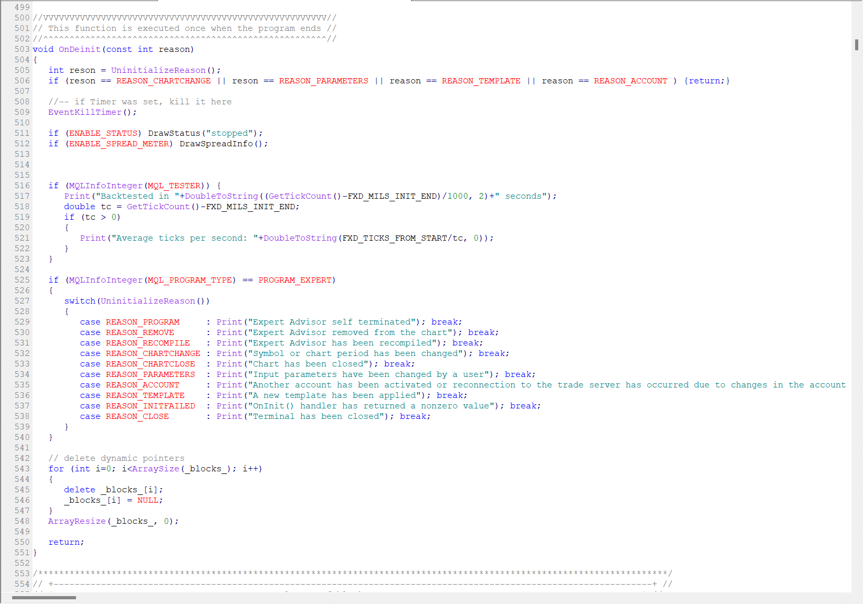Viewport: 863px width, 604px height.
Task: Click line number 525 in the gutter
Action: tap(22, 280)
